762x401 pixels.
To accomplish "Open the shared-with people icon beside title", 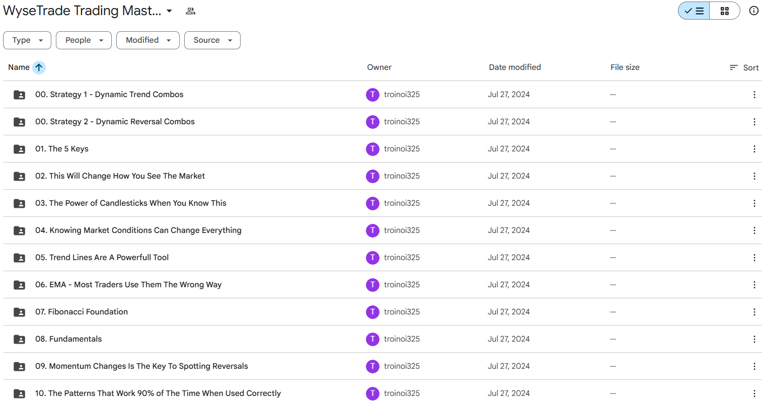I will pyautogui.click(x=190, y=11).
